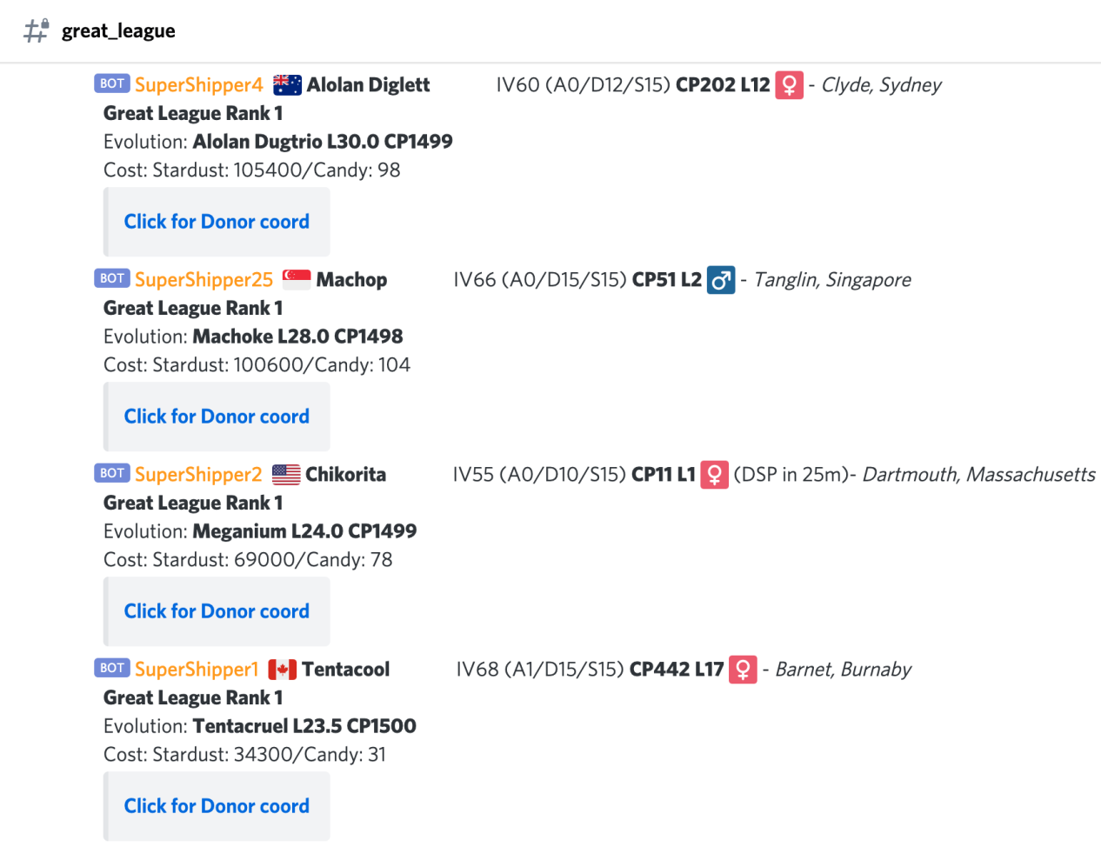Open Donor coord link for Chikorita
Image resolution: width=1101 pixels, height=847 pixels.
217,611
